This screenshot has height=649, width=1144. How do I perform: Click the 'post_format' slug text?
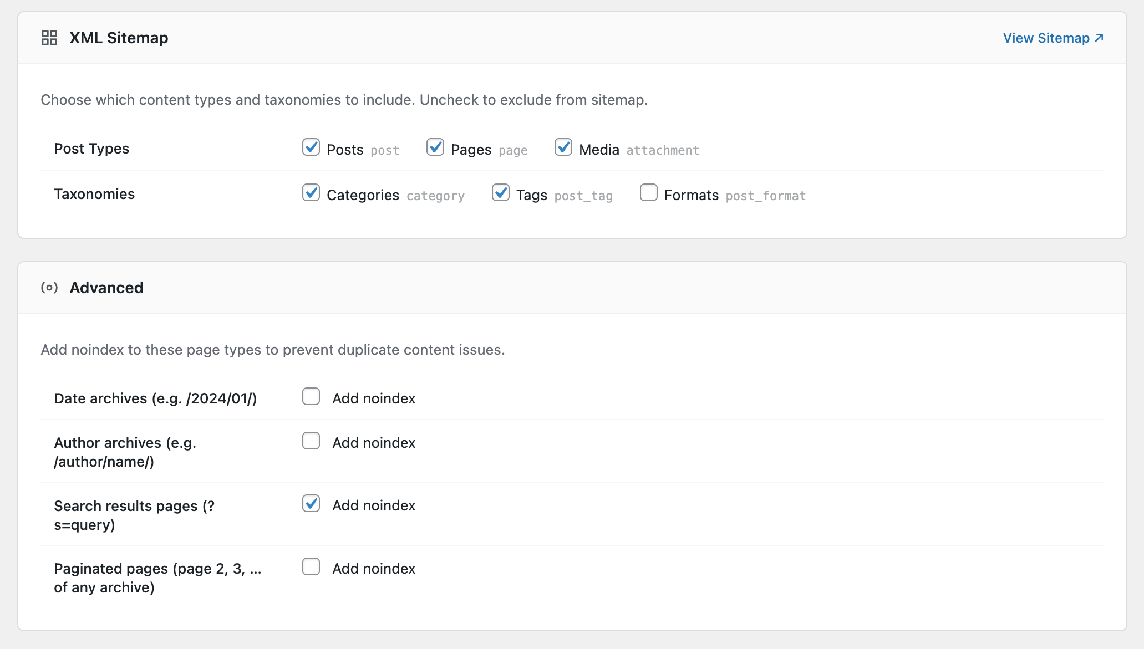coord(766,196)
